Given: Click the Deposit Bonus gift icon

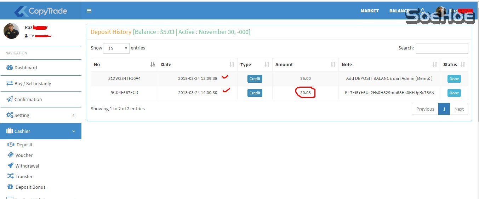Looking at the screenshot, I should tap(10, 187).
